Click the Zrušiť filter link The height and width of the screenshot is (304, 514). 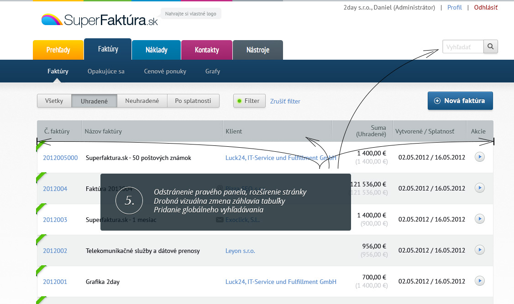(x=285, y=101)
